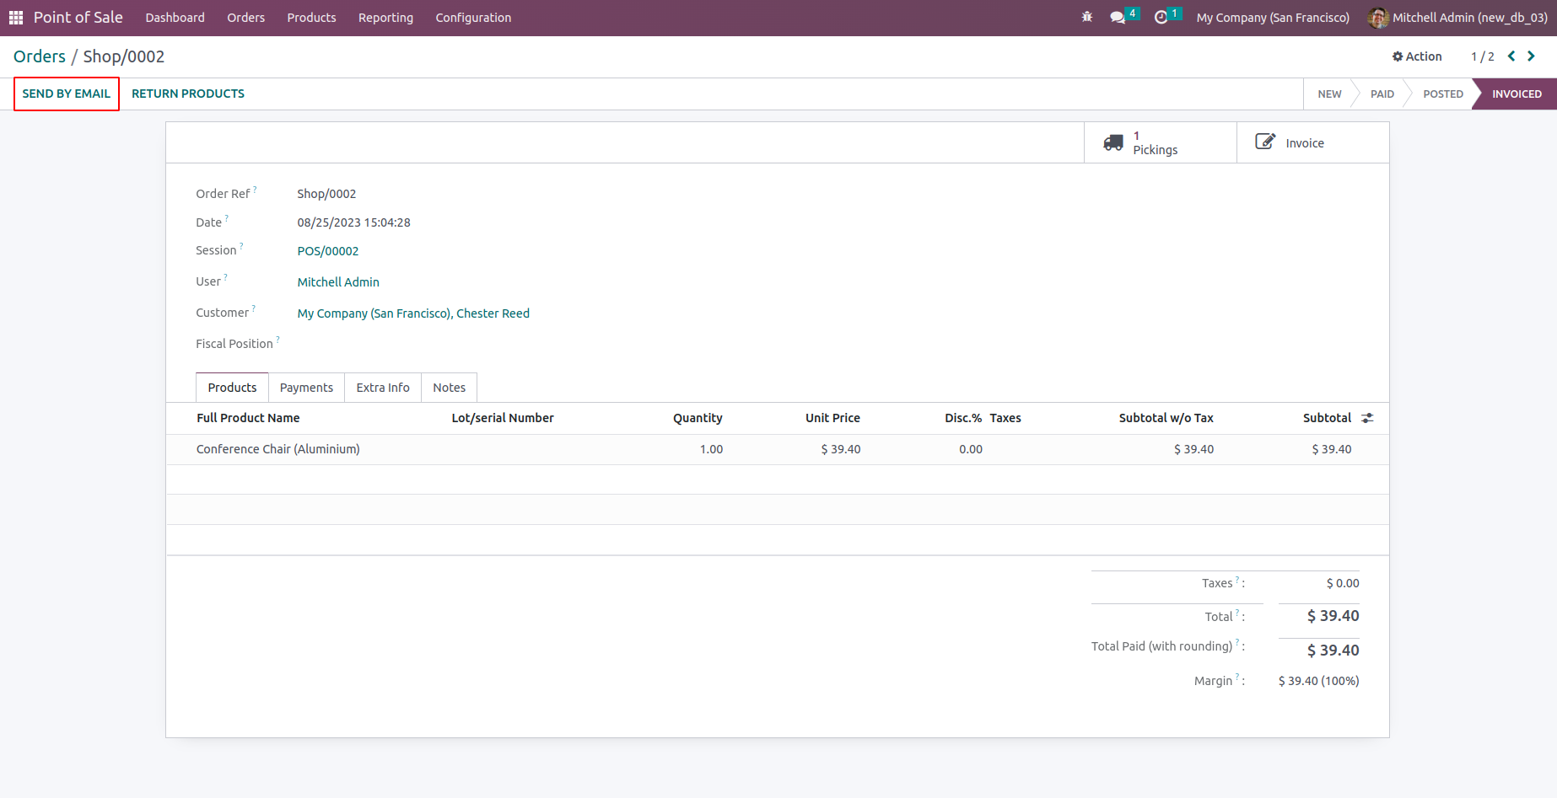
Task: Show help tooltip for Session
Action: 241,245
